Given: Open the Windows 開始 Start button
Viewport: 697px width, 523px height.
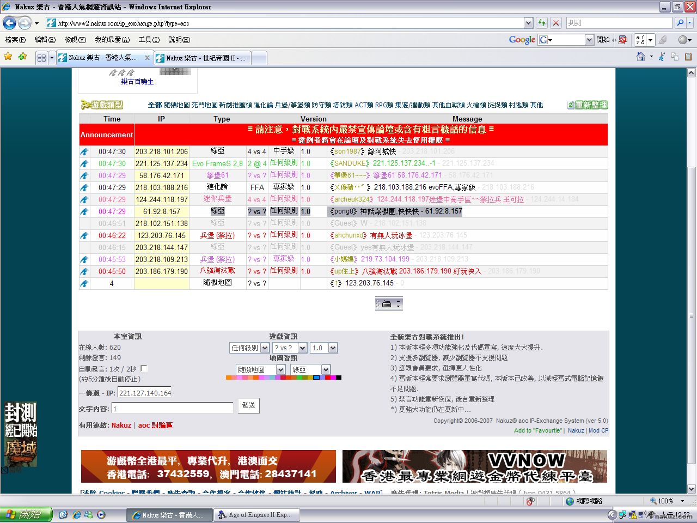Looking at the screenshot, I should click(x=26, y=514).
